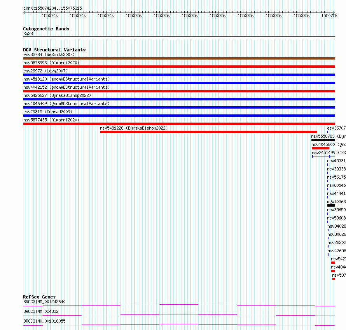Click the nsv47658 variant label
Image resolution: width=346 pixels, height=330 pixels.
click(x=337, y=251)
